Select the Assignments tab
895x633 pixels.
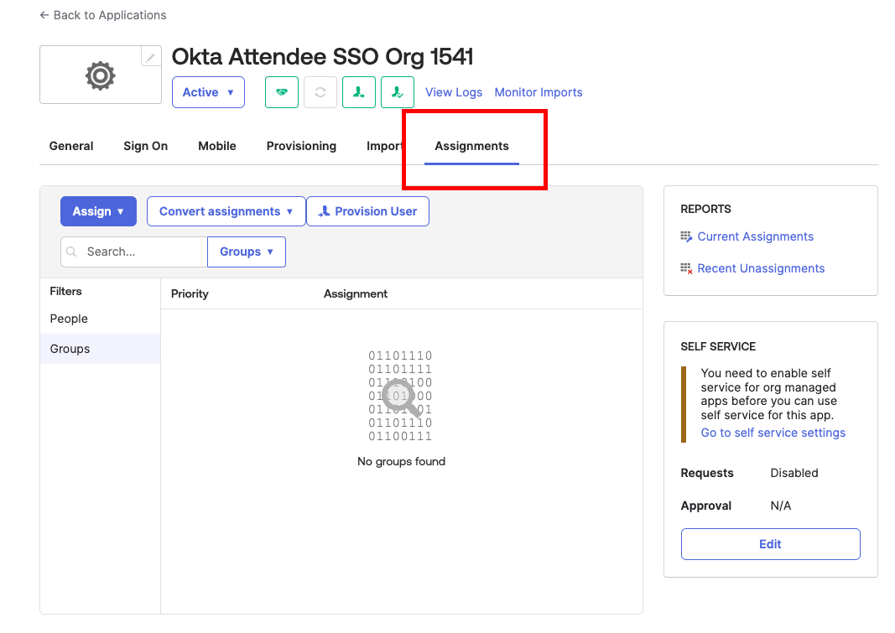(x=471, y=146)
